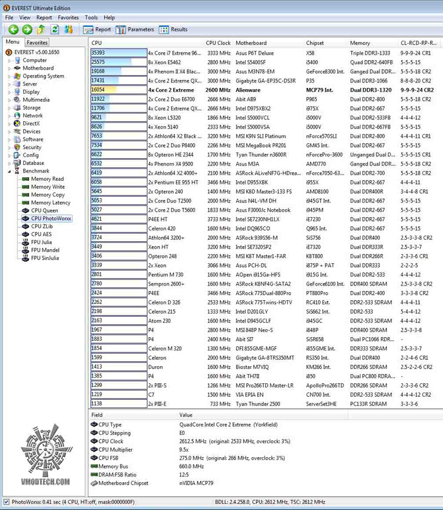The image size is (443, 510).
Task: Open the Report toolbar button
Action: coord(97,30)
